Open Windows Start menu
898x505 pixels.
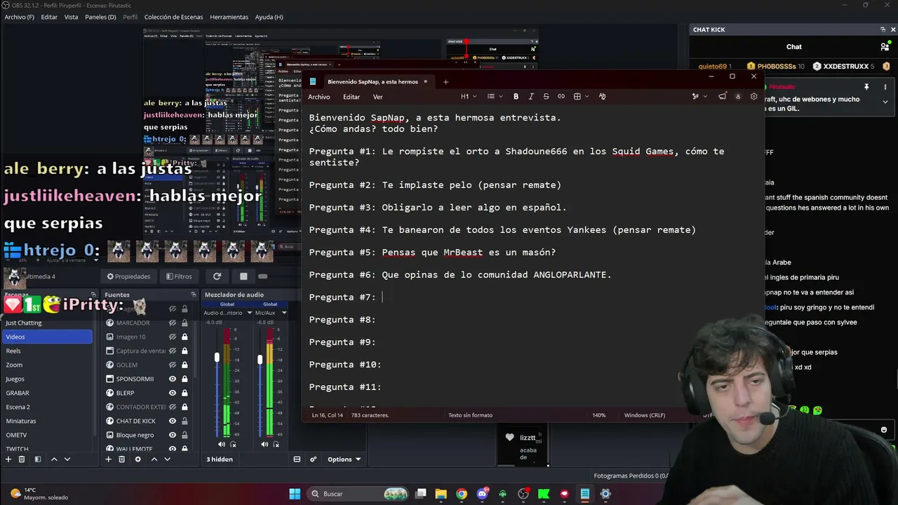coord(295,494)
